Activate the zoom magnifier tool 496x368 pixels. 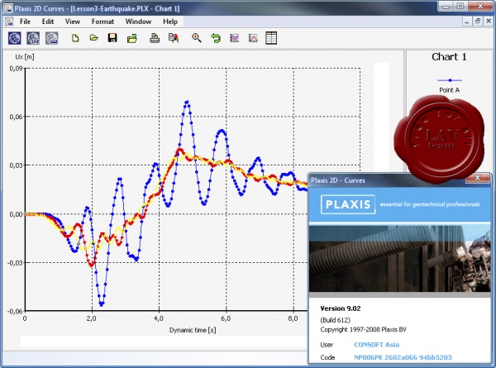(197, 38)
